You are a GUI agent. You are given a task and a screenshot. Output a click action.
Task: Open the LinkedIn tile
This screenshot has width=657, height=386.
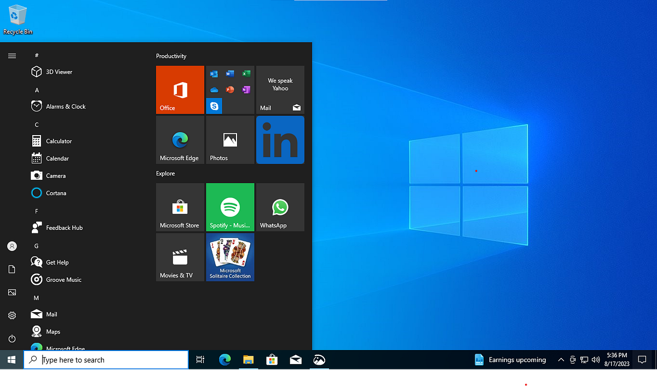[280, 139]
